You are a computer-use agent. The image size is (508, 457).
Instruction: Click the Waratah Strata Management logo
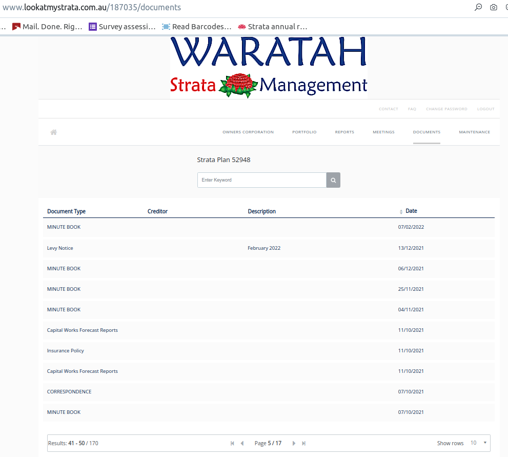pos(269,67)
